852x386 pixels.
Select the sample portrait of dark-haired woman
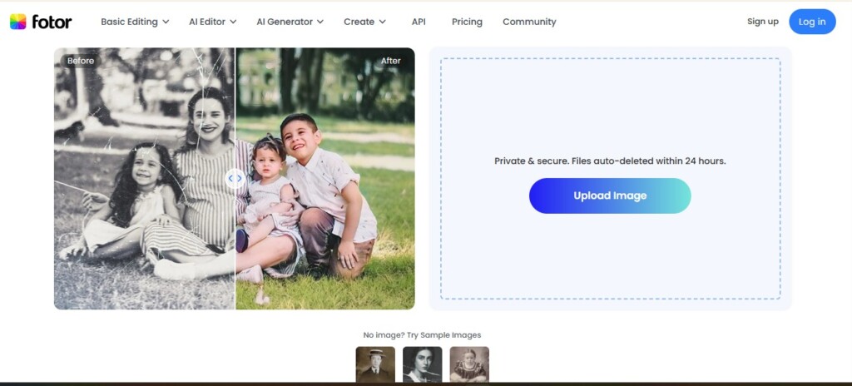coord(422,364)
